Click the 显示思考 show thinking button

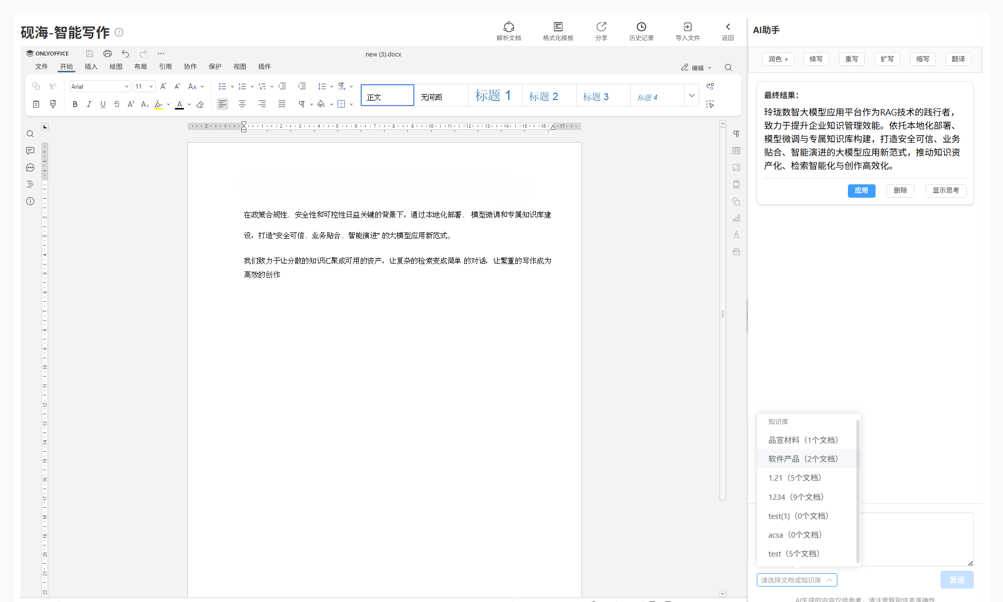[946, 190]
